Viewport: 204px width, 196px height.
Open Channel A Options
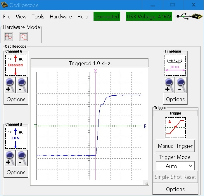pyautogui.click(x=16, y=99)
